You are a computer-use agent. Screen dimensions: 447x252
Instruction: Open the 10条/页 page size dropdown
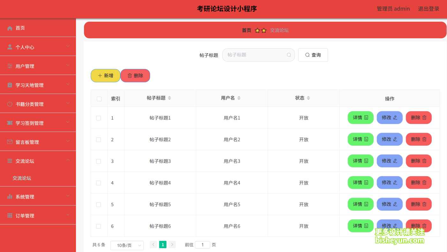point(127,245)
